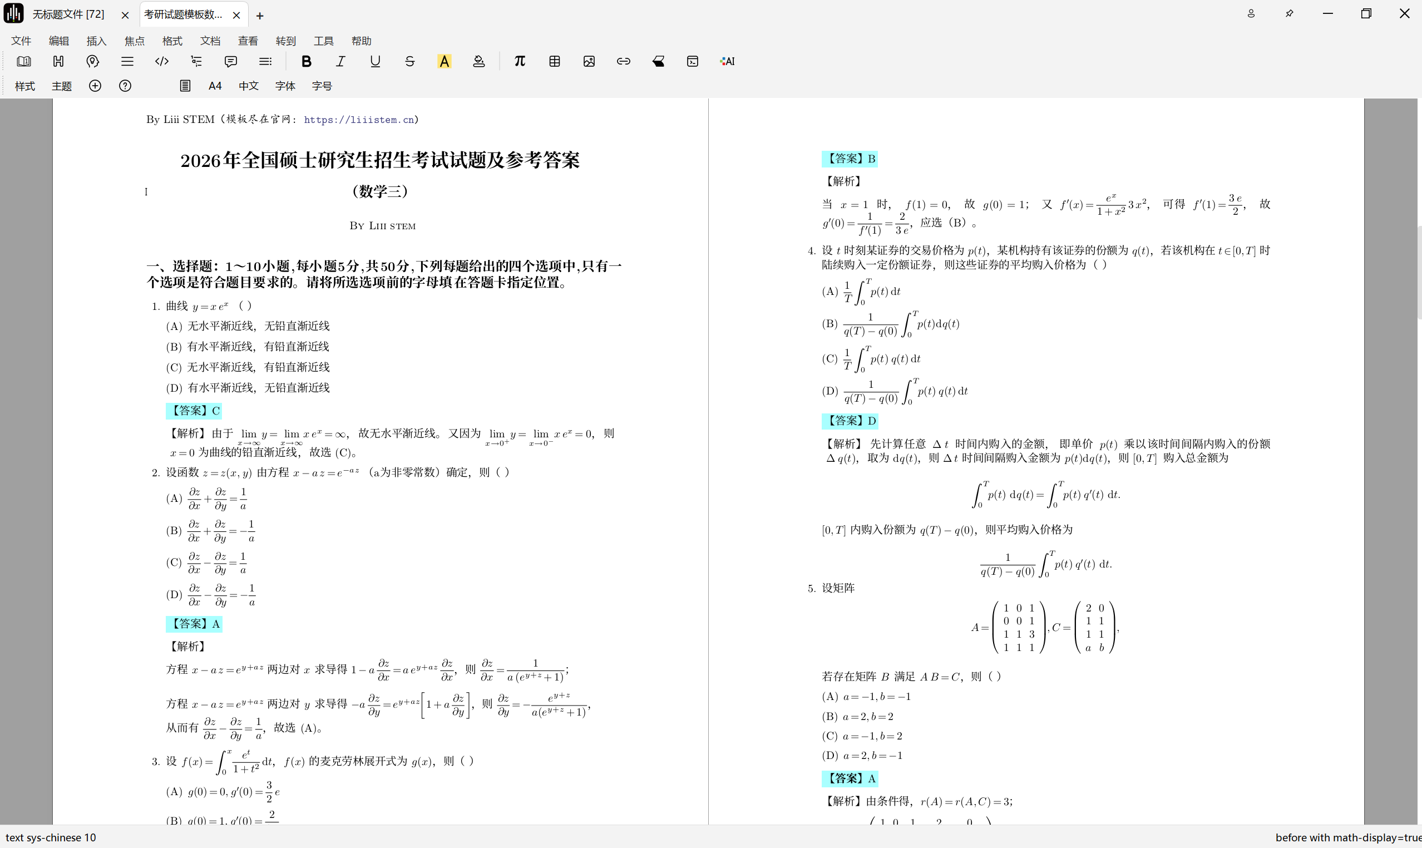Open the document outline book icon
The height and width of the screenshot is (848, 1422).
pos(24,61)
